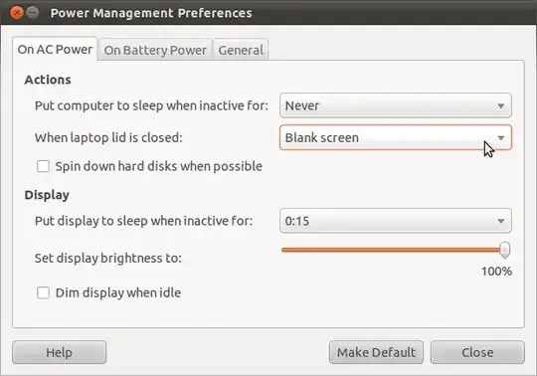Click the Help button
This screenshot has width=537, height=376.
click(x=60, y=352)
